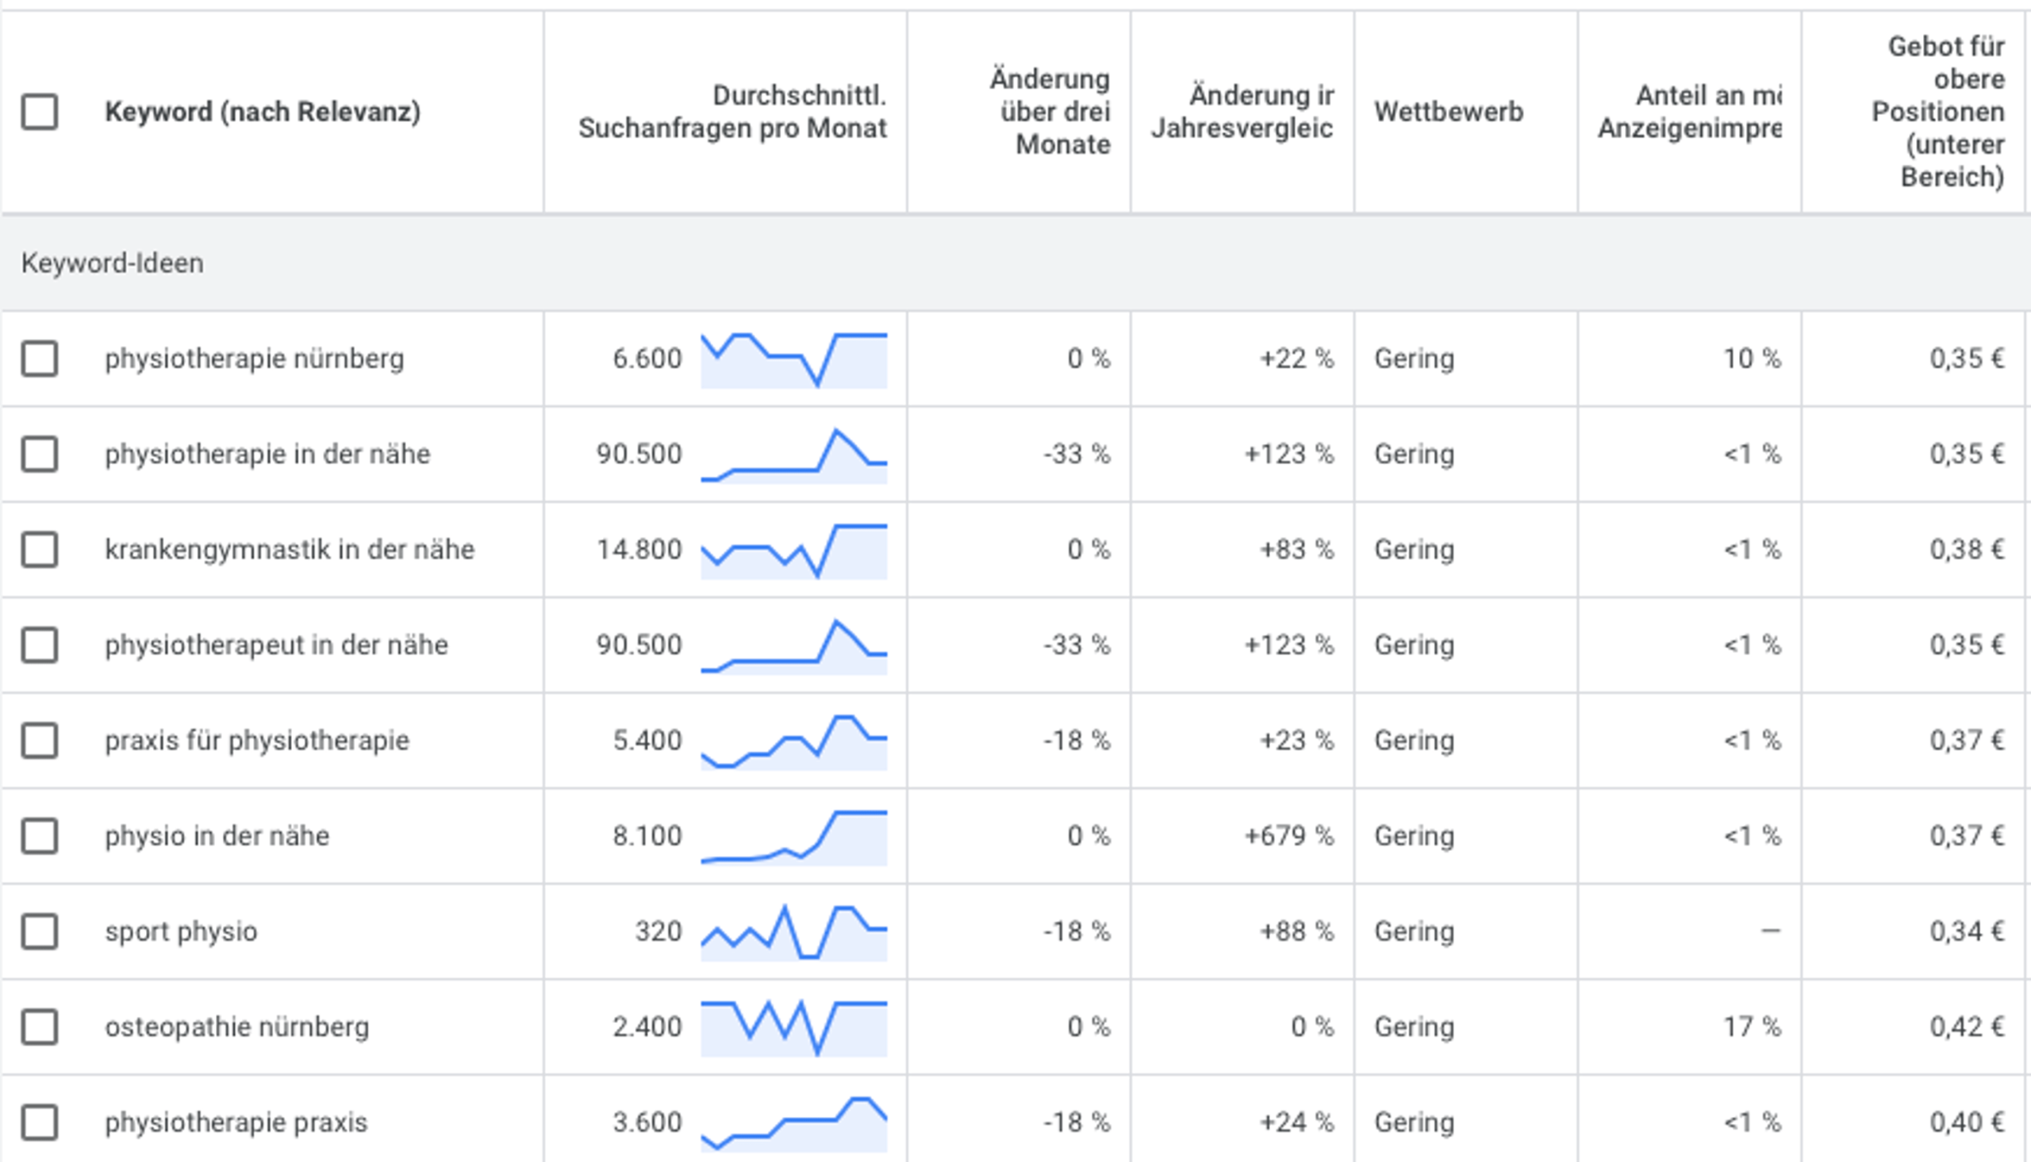Click physiotherapie praxis trend sparkline
Screen dimensions: 2031x1162
[793, 1123]
